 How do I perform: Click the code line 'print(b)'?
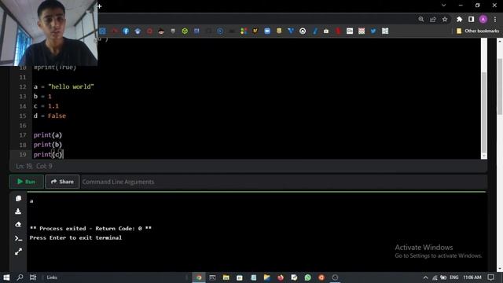coord(48,145)
